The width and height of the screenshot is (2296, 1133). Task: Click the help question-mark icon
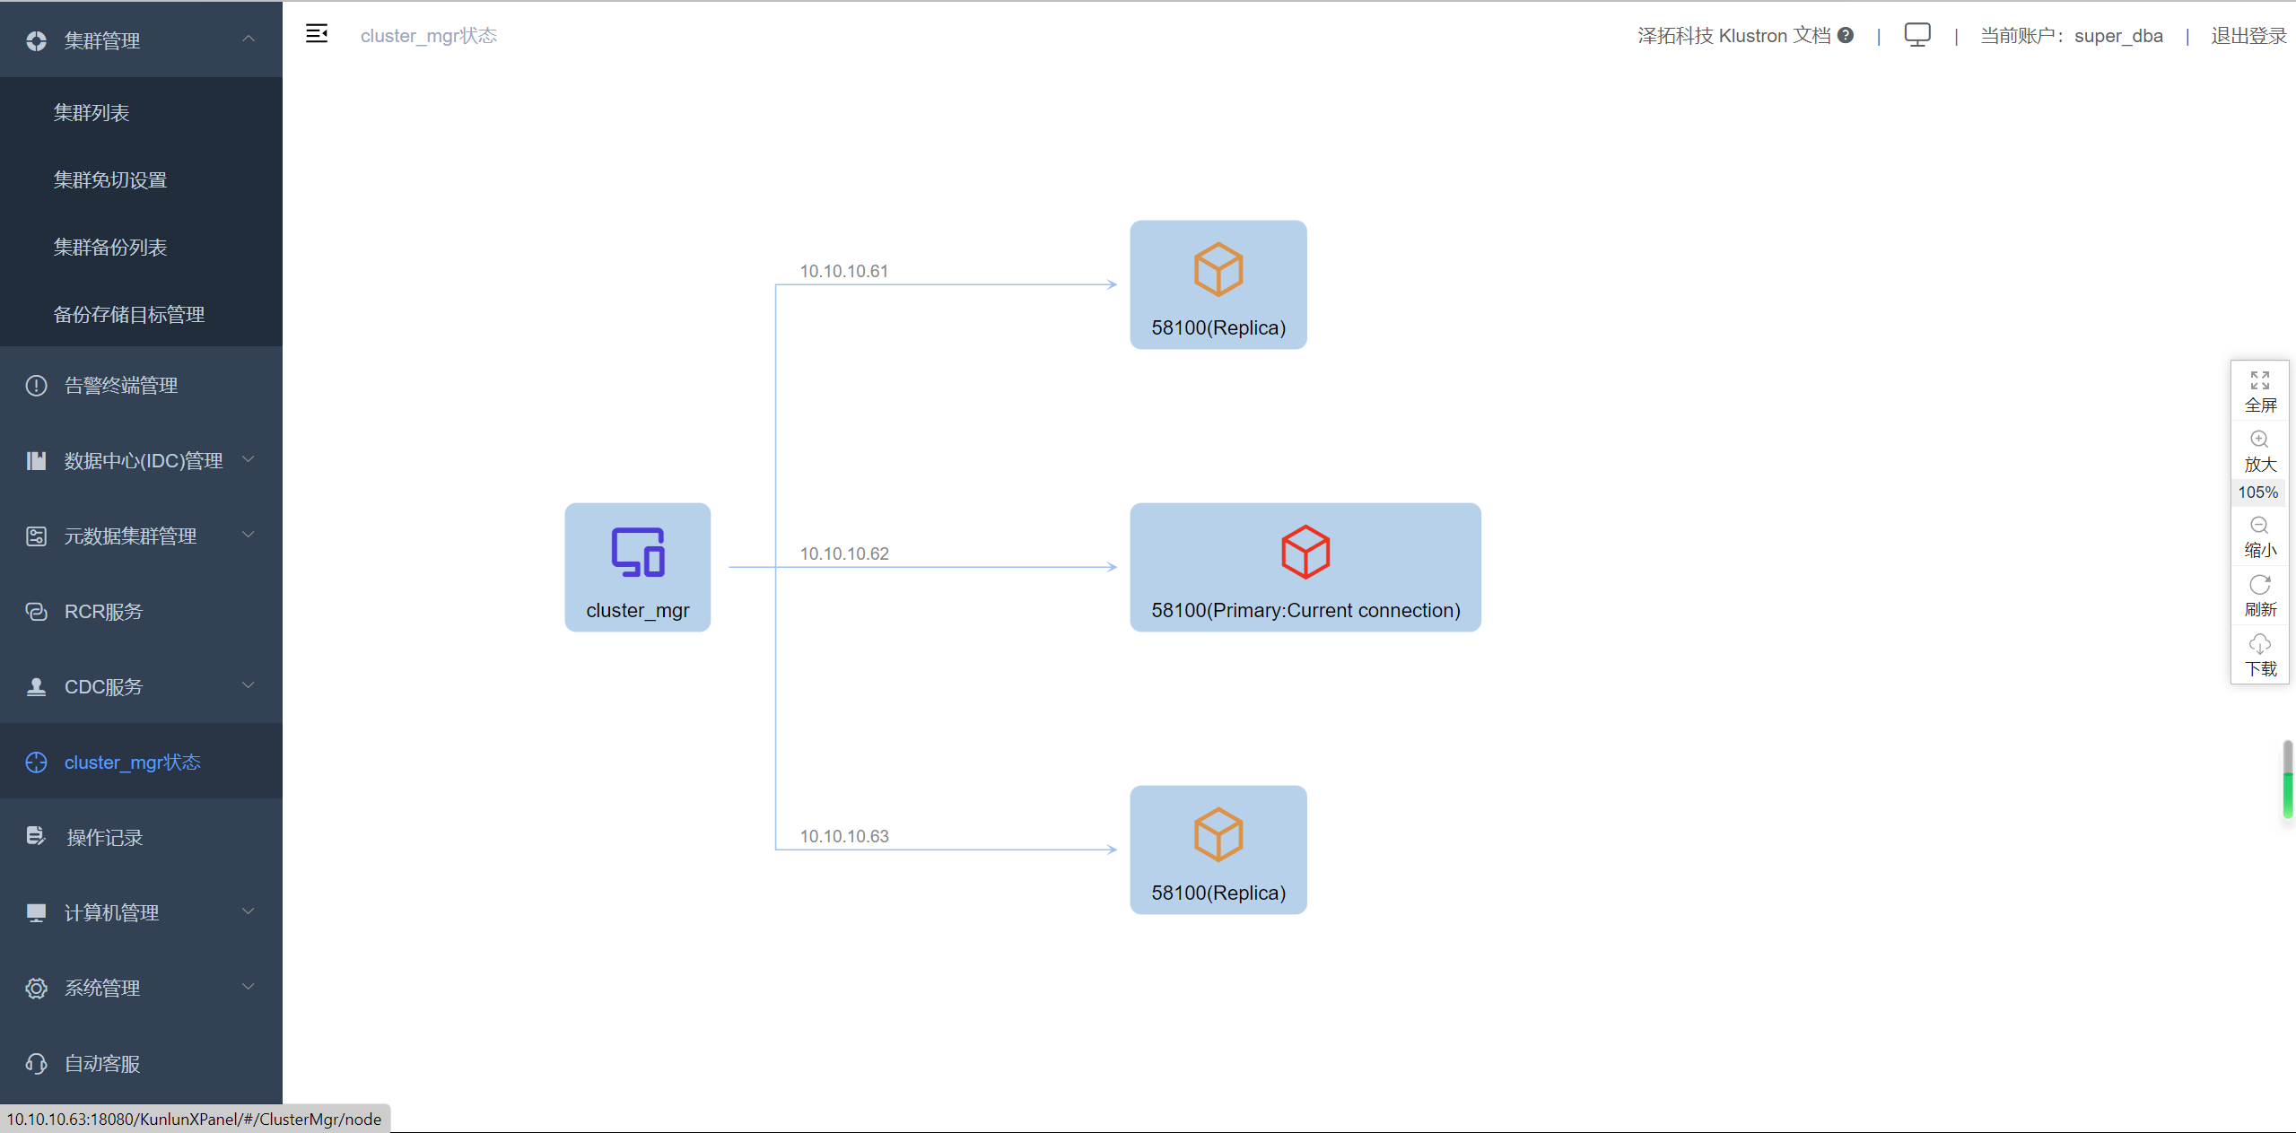pyautogui.click(x=1846, y=35)
